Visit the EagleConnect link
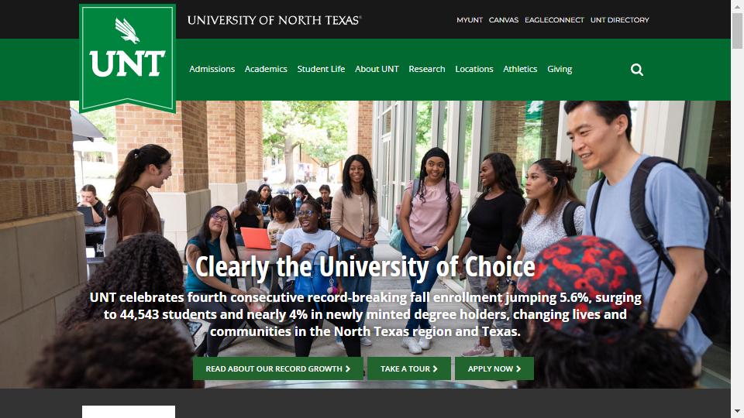 point(554,20)
